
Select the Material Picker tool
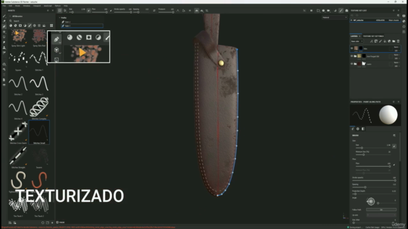click(4, 53)
